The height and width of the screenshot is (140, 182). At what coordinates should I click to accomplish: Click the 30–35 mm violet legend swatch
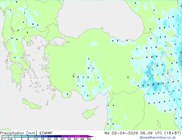tap(65, 136)
